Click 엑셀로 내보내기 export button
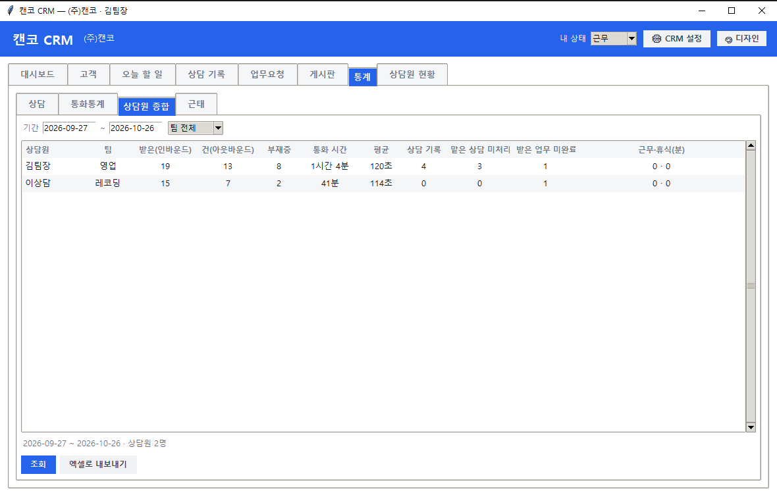This screenshot has width=777, height=495. (x=98, y=464)
